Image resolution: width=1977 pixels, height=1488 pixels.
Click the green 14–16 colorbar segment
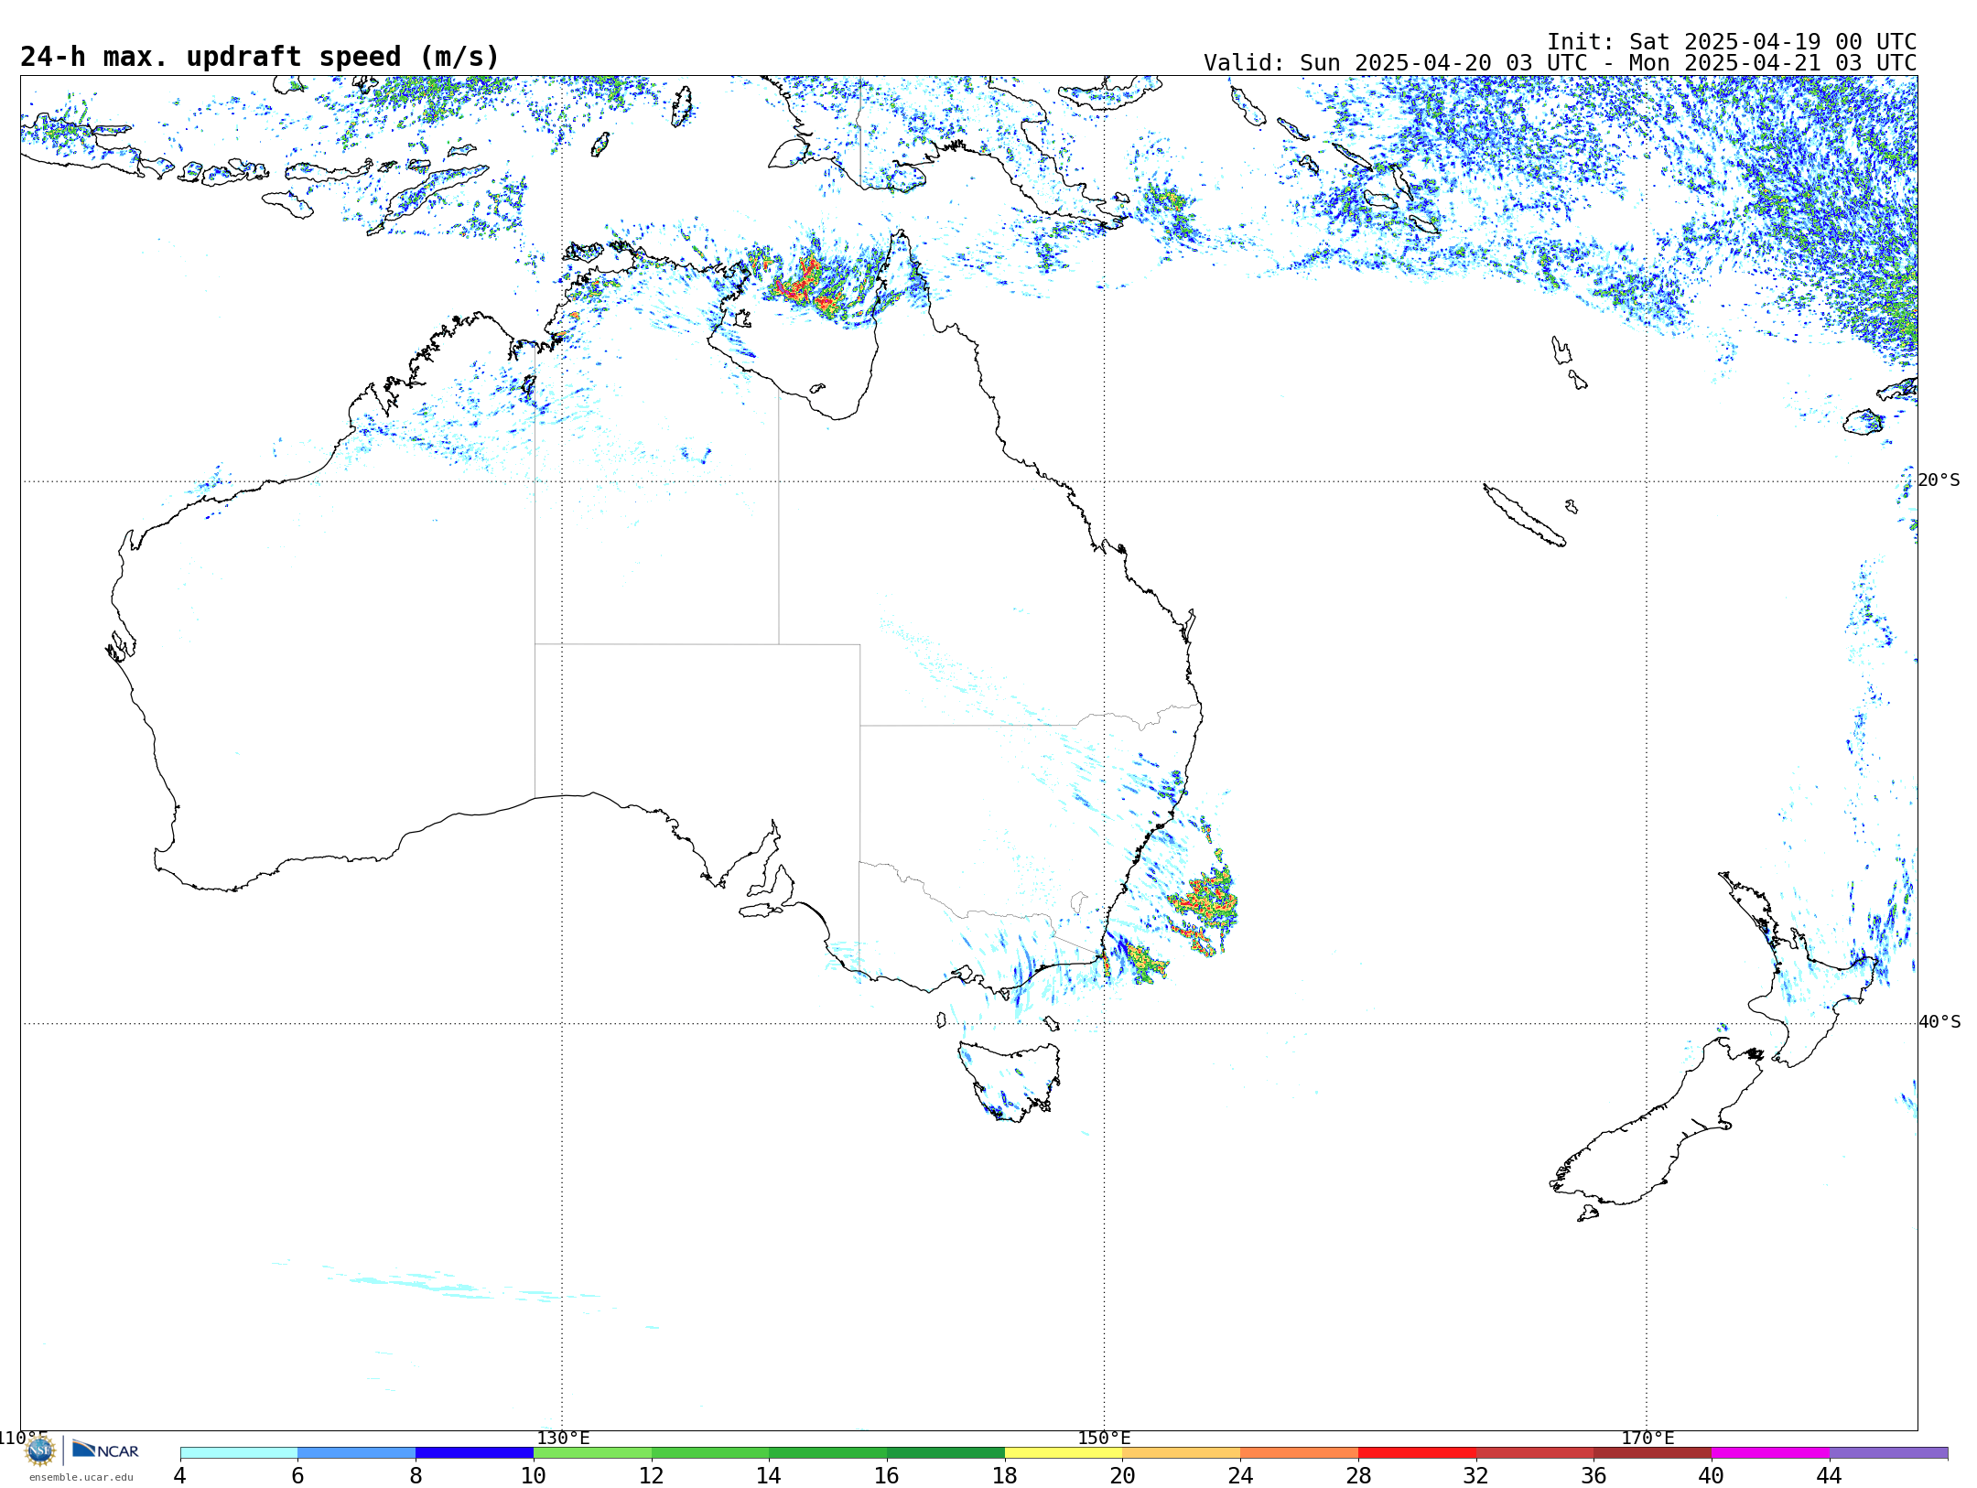pos(828,1453)
